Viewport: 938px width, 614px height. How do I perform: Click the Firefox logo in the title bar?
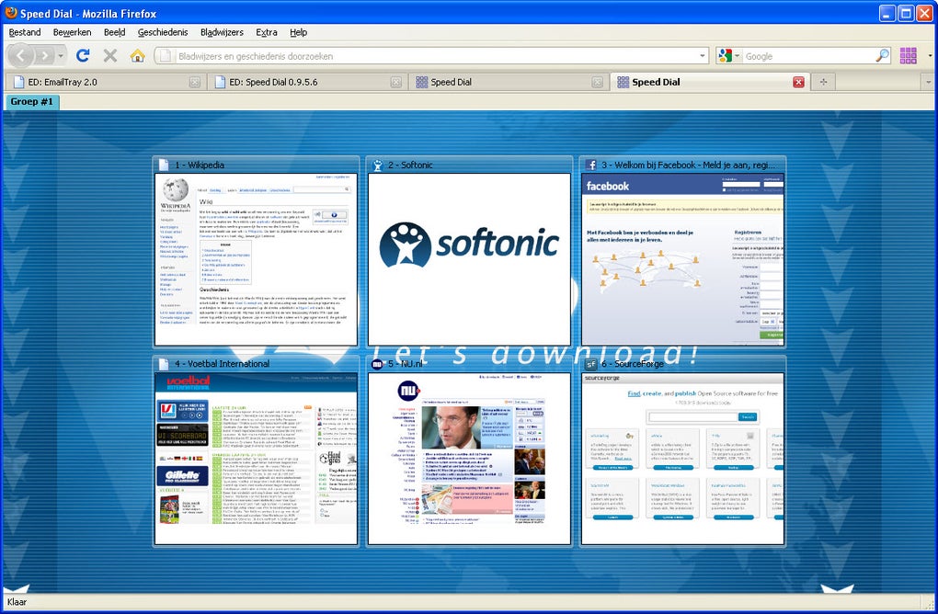coord(11,13)
